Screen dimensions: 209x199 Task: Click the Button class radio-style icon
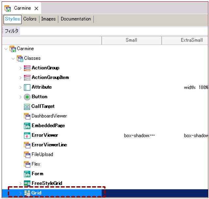27,97
